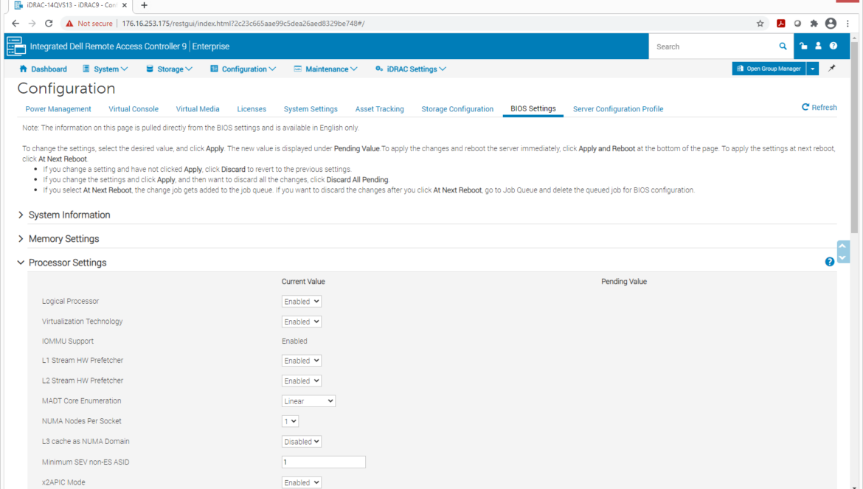This screenshot has height=489, width=863.
Task: Go to Dashboard via home icon
Action: [x=23, y=69]
